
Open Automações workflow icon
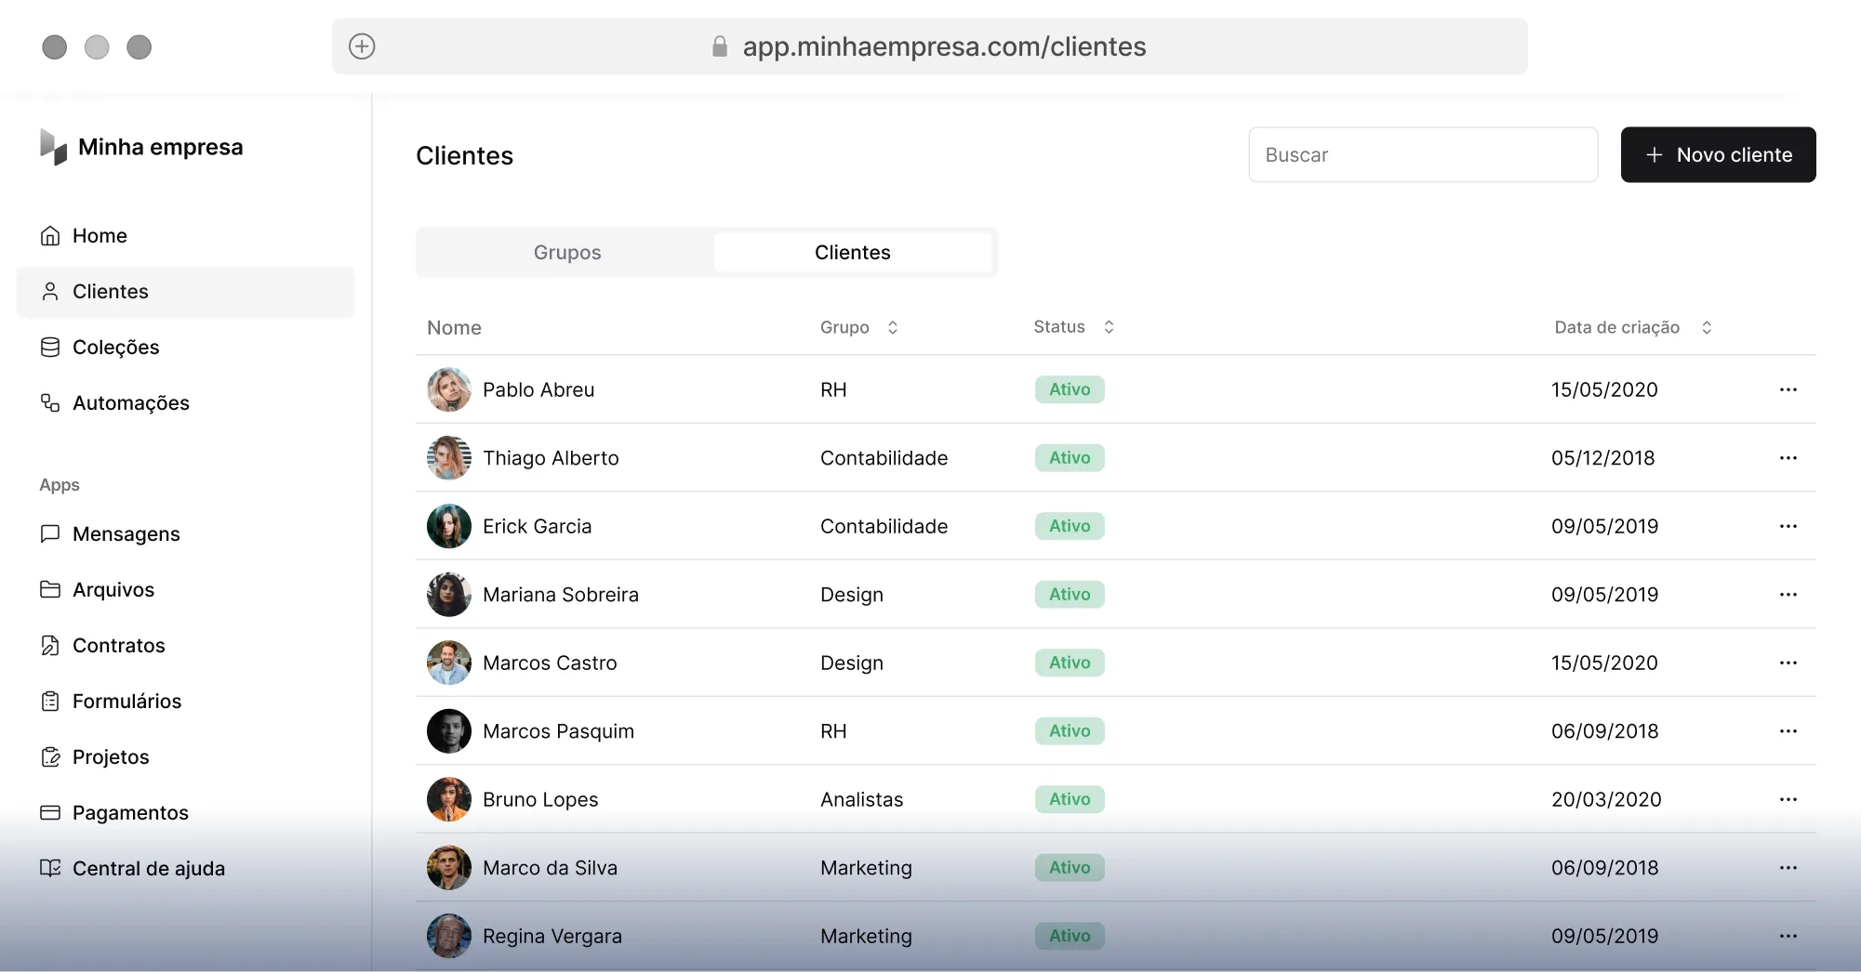tap(50, 403)
